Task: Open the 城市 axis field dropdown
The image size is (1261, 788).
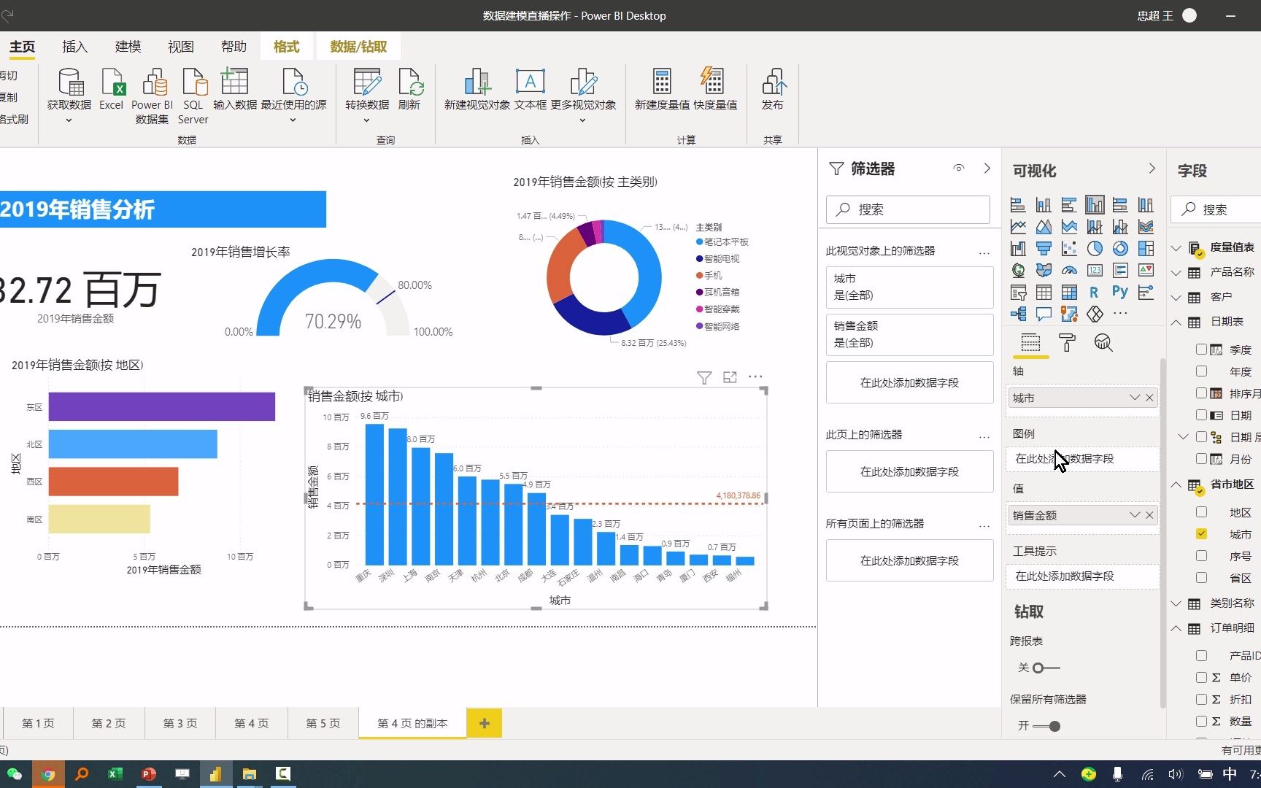Action: tap(1135, 398)
